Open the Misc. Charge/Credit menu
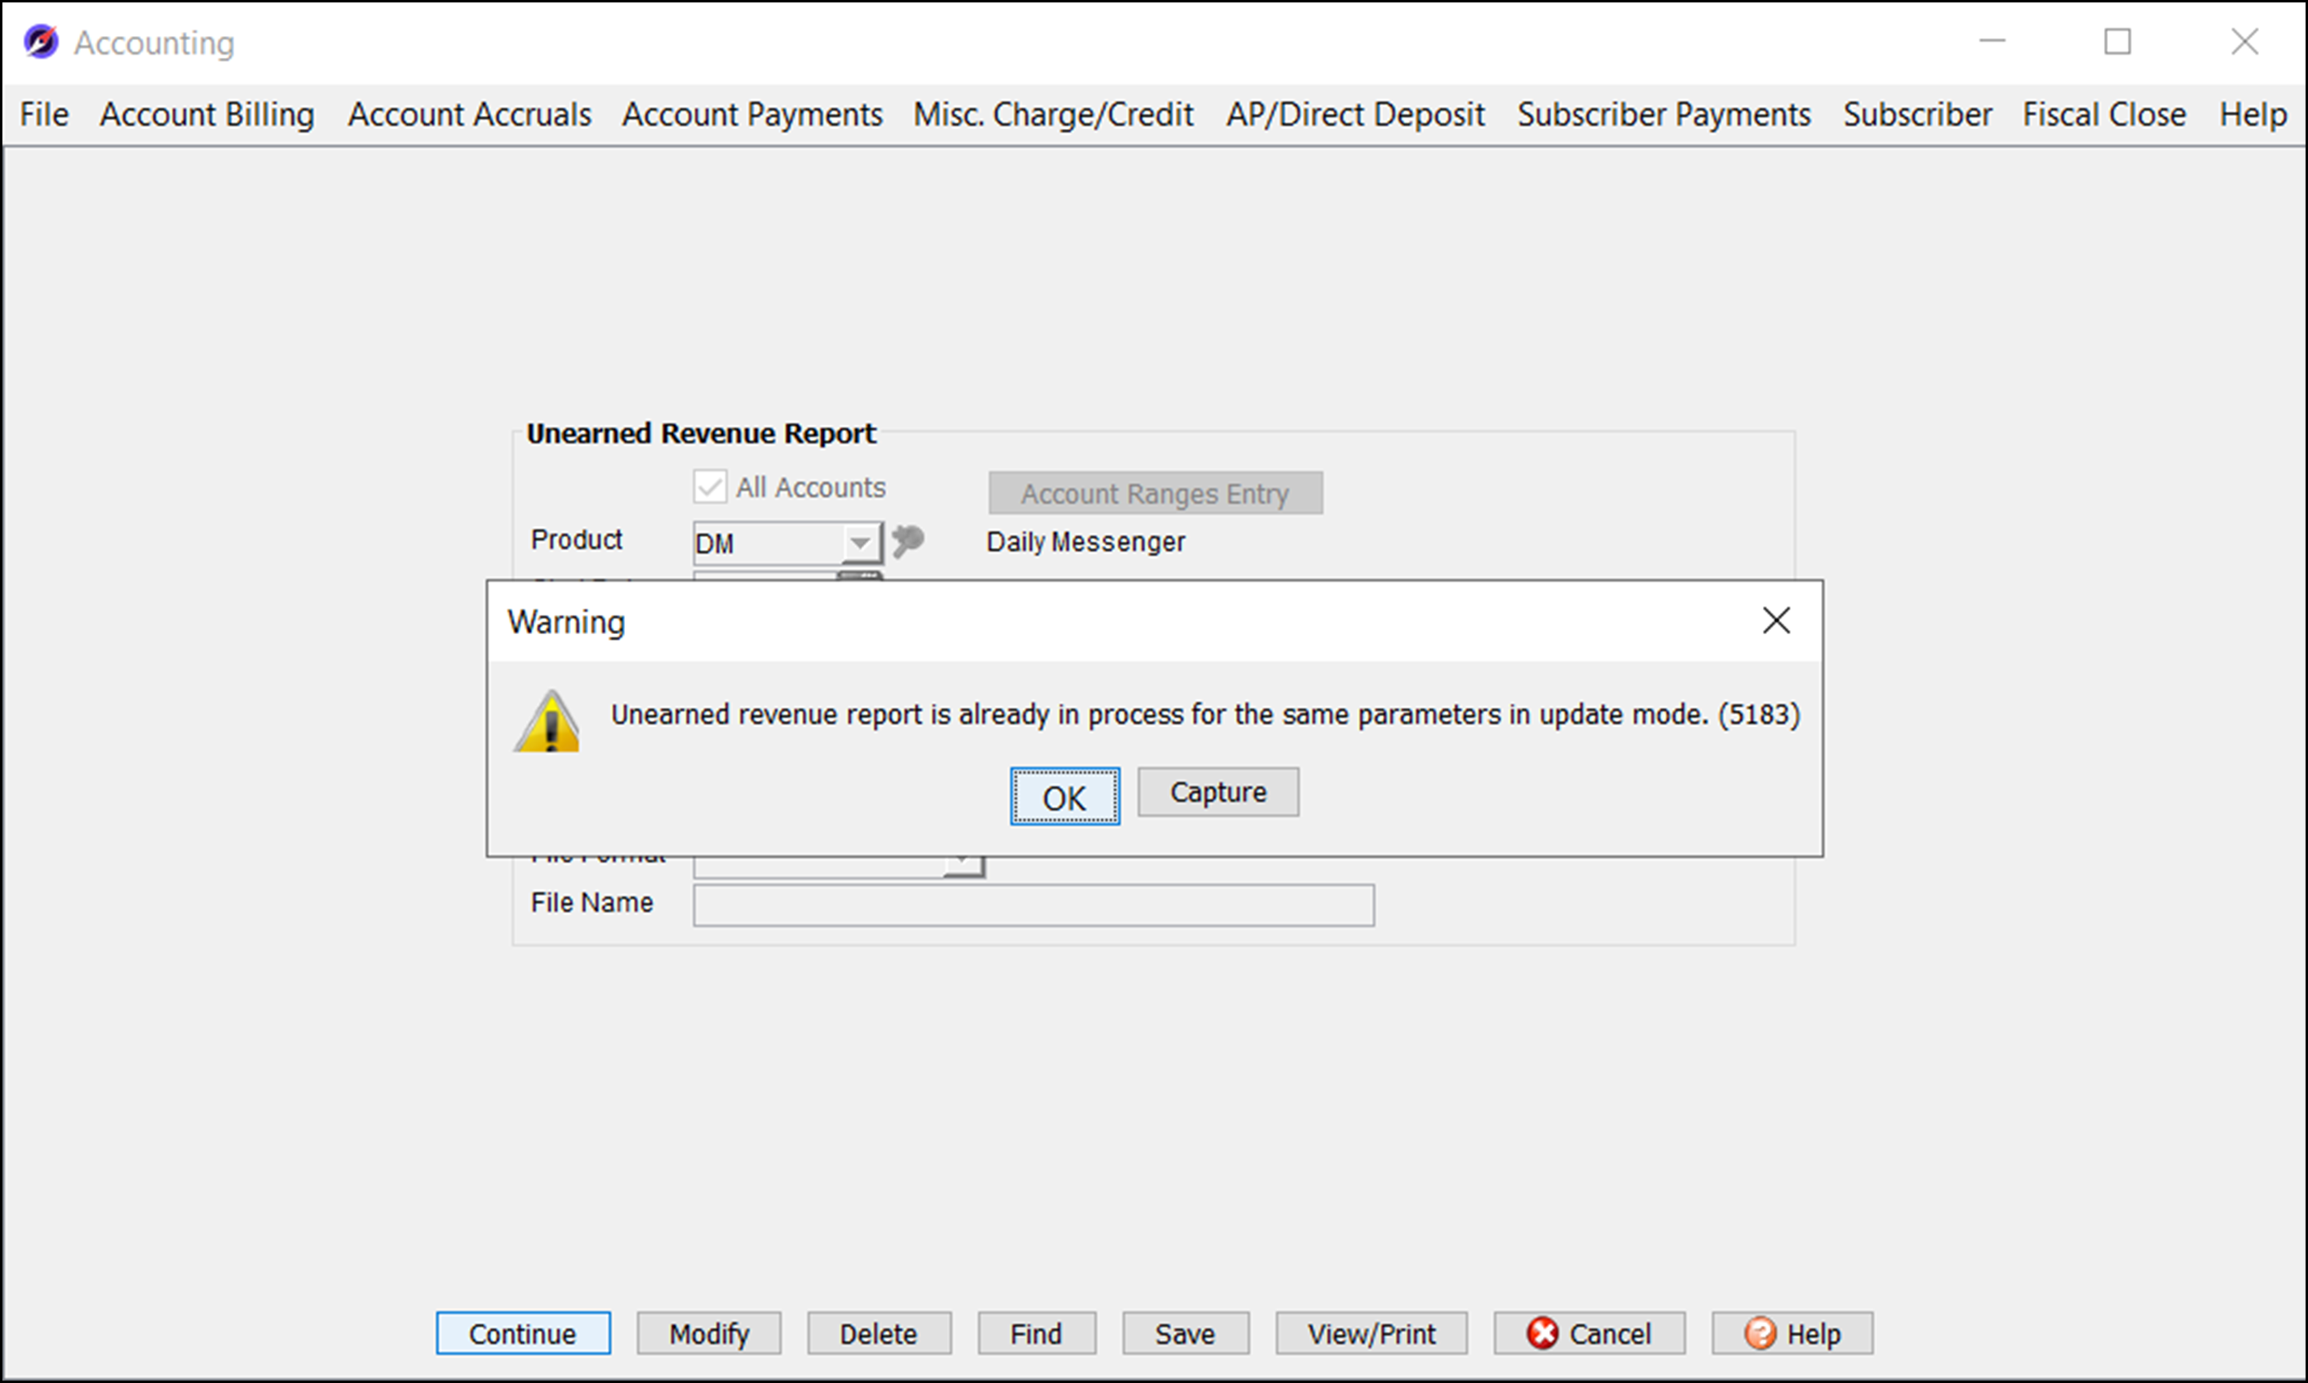Viewport: 2308px width, 1383px height. coord(1053,113)
